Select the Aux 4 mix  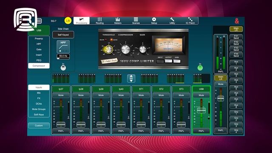click(236, 81)
